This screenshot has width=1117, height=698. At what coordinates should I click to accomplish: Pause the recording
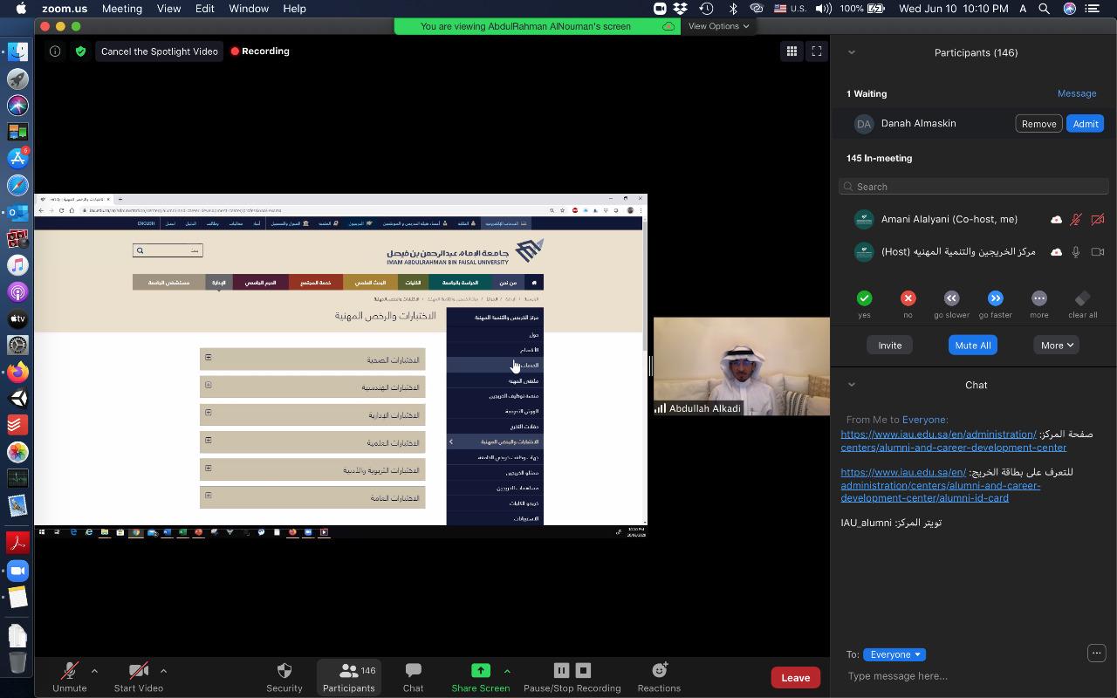561,670
